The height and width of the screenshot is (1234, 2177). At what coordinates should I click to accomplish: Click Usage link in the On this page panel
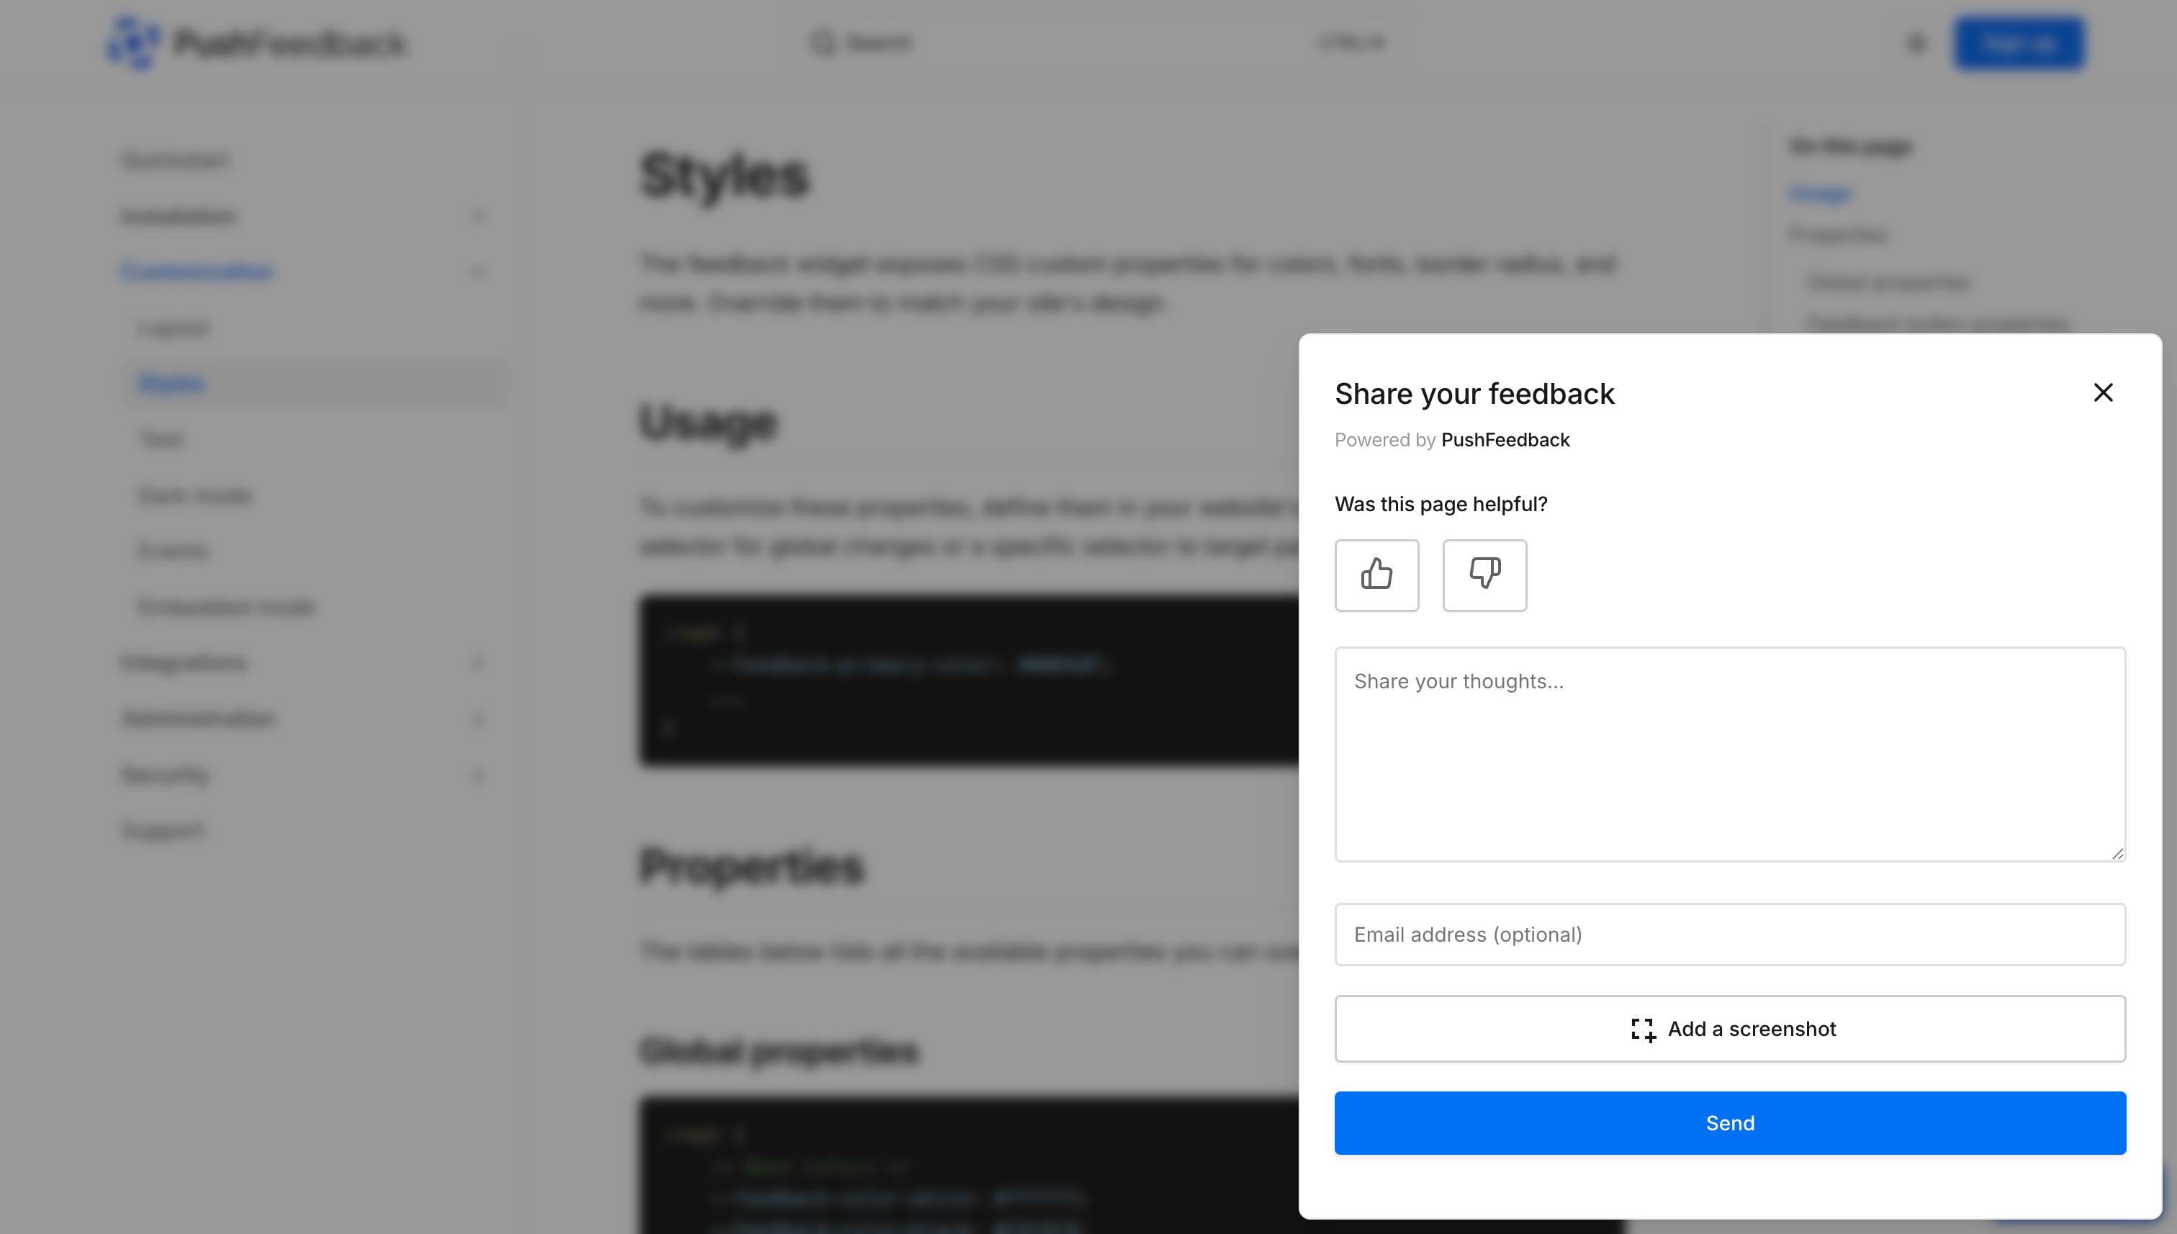(x=1818, y=192)
